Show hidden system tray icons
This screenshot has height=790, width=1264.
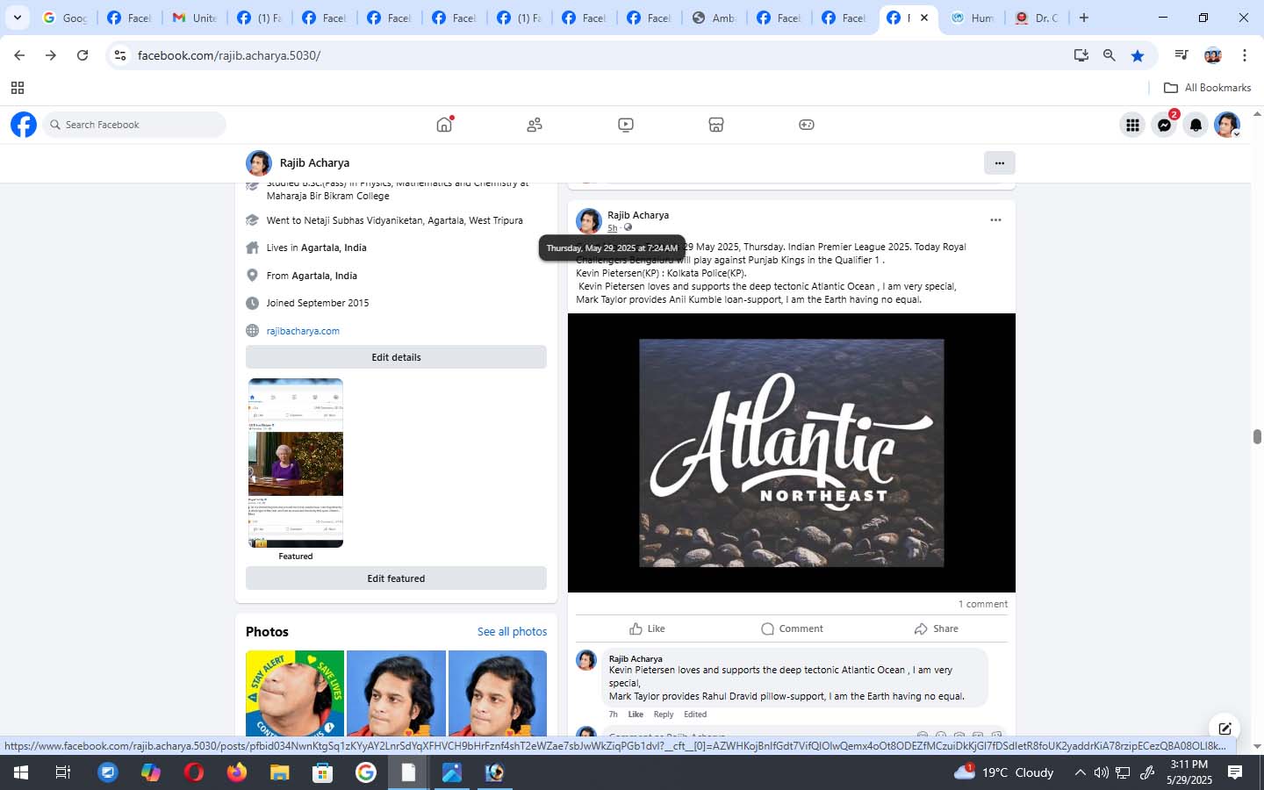point(1080,772)
